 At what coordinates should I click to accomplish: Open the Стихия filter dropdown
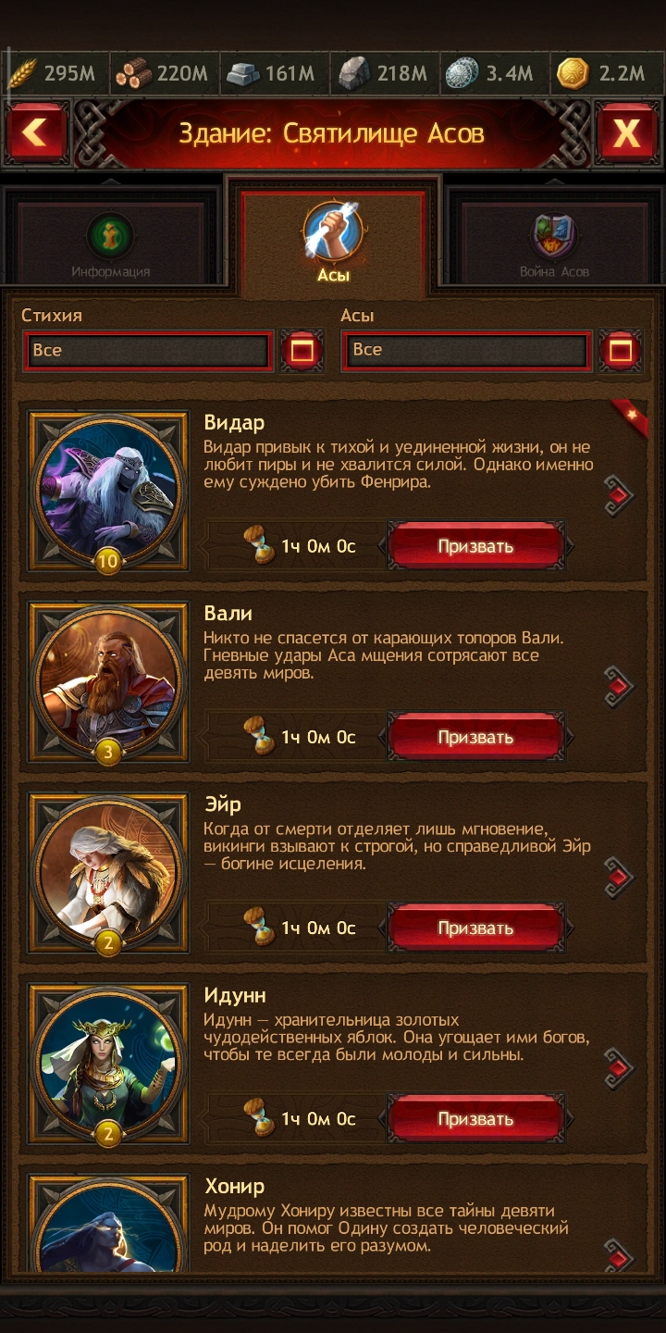[149, 350]
